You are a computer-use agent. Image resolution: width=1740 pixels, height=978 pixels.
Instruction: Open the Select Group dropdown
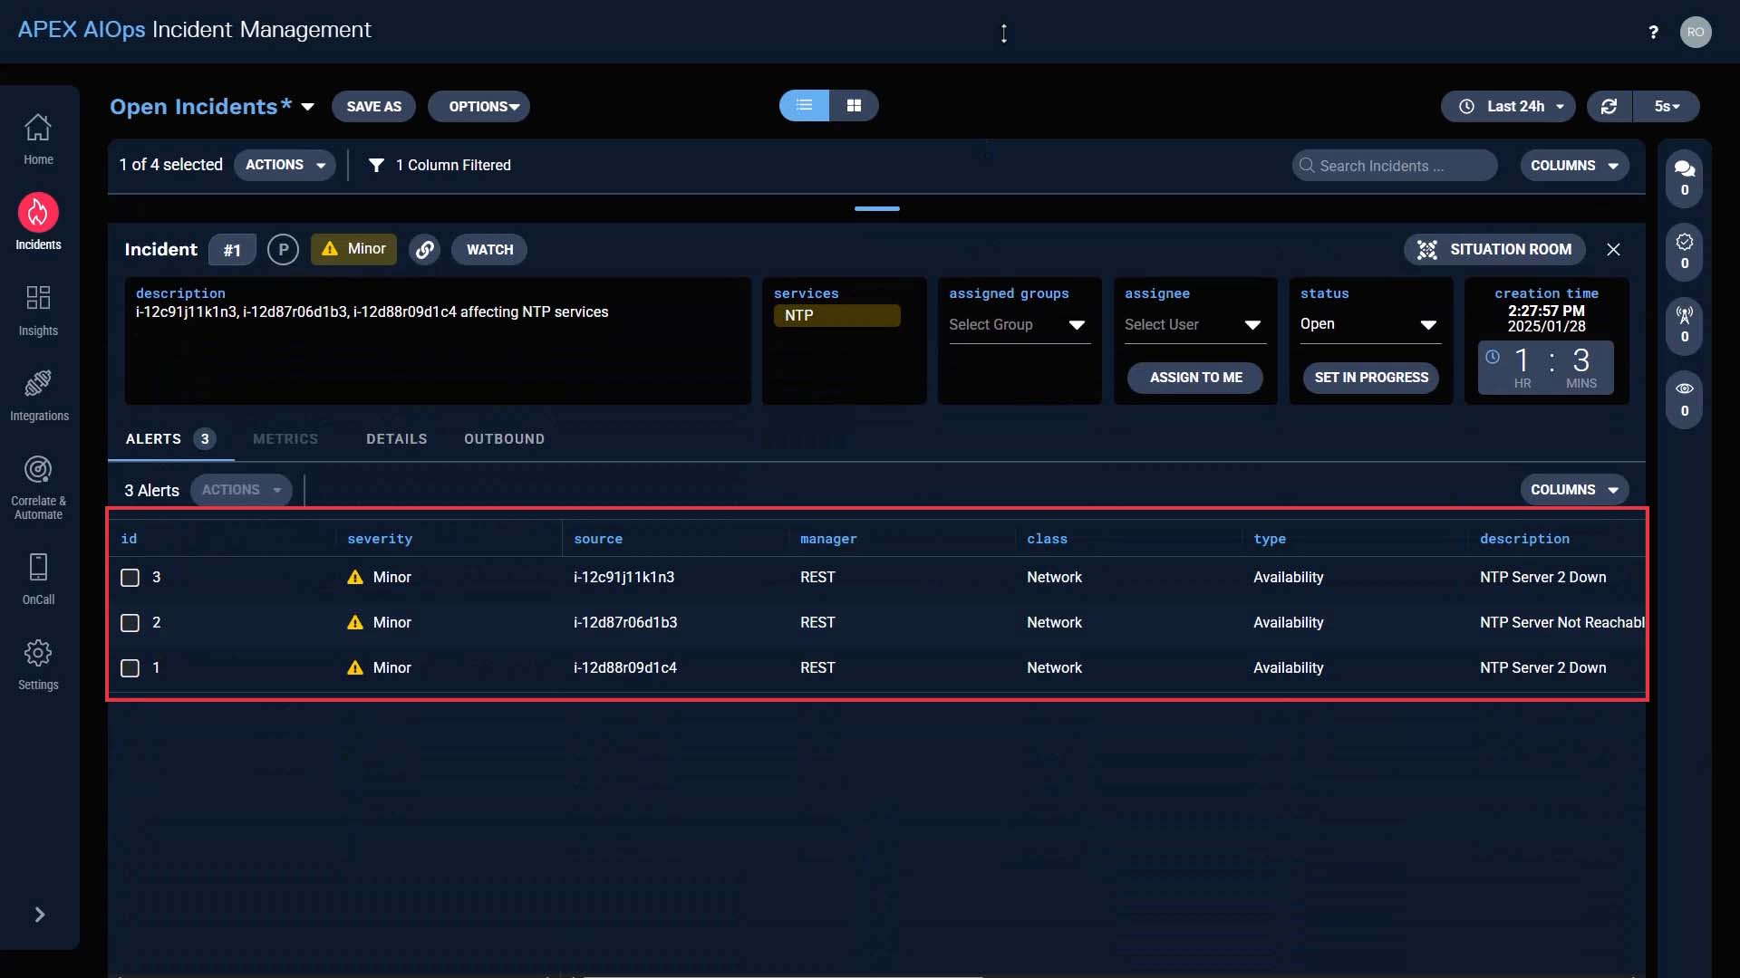(x=1019, y=325)
